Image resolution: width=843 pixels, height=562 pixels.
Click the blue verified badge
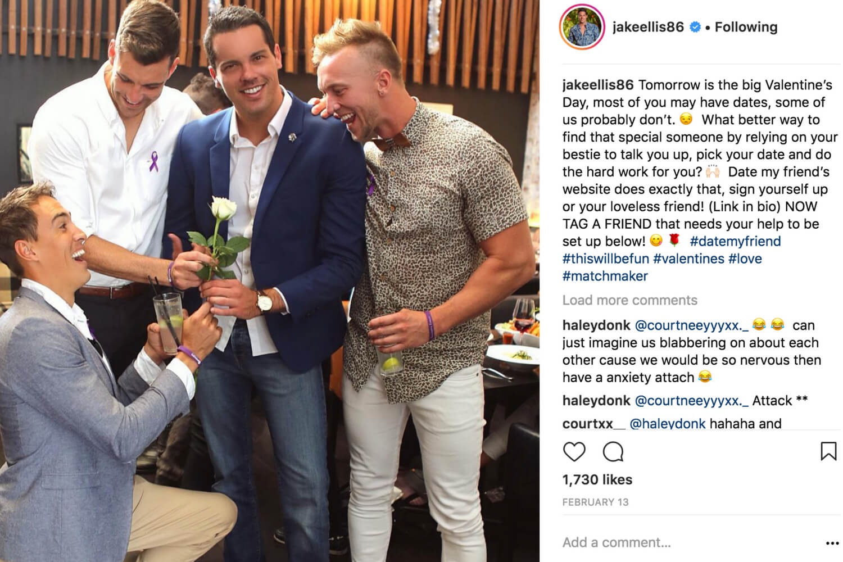tap(695, 27)
